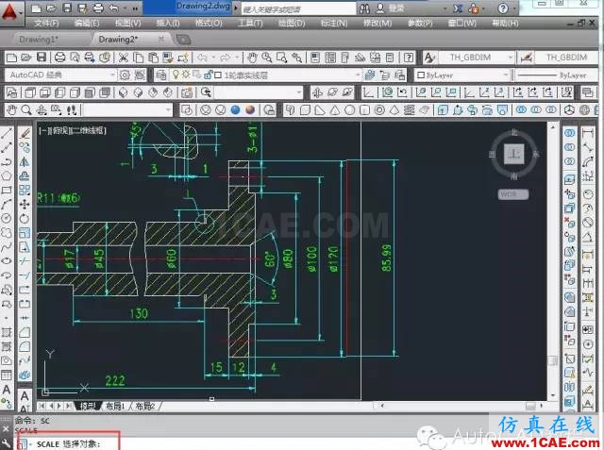Click the ViewCube 上 top face
The width and height of the screenshot is (604, 450).
tap(514, 154)
